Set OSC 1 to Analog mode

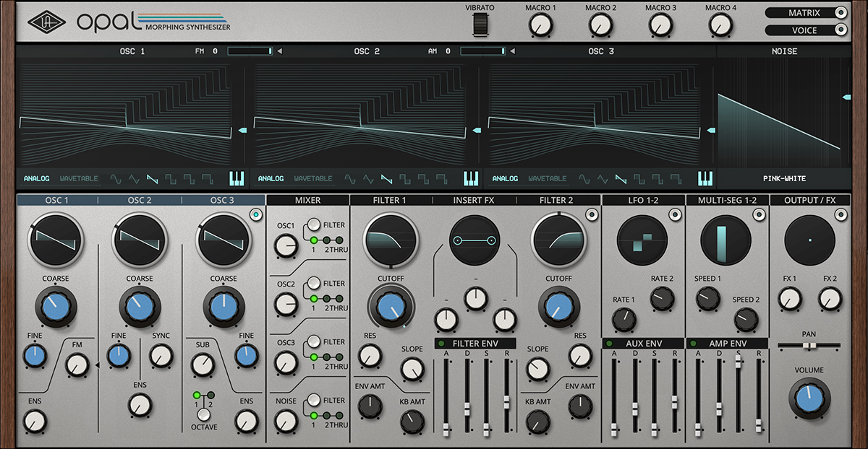[x=36, y=178]
